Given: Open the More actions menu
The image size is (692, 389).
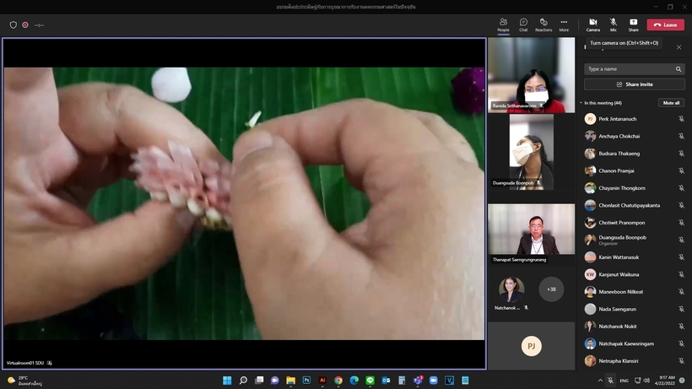Looking at the screenshot, I should click(564, 24).
